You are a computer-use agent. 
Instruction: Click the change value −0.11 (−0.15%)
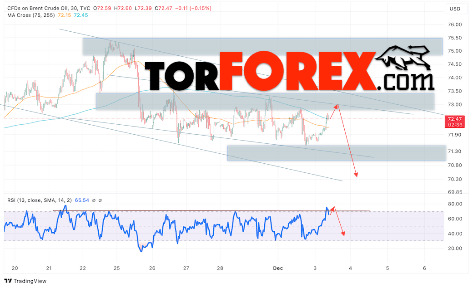coord(193,8)
